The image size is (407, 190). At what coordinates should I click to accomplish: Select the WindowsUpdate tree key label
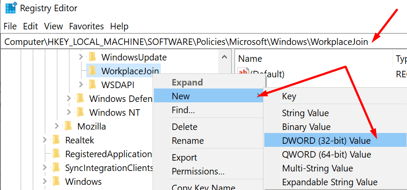134,57
